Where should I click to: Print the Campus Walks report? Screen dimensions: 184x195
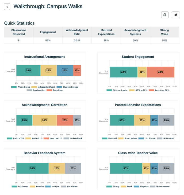[165, 15]
